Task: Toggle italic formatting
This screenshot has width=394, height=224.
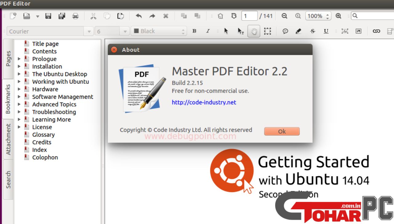Action: tap(208, 31)
